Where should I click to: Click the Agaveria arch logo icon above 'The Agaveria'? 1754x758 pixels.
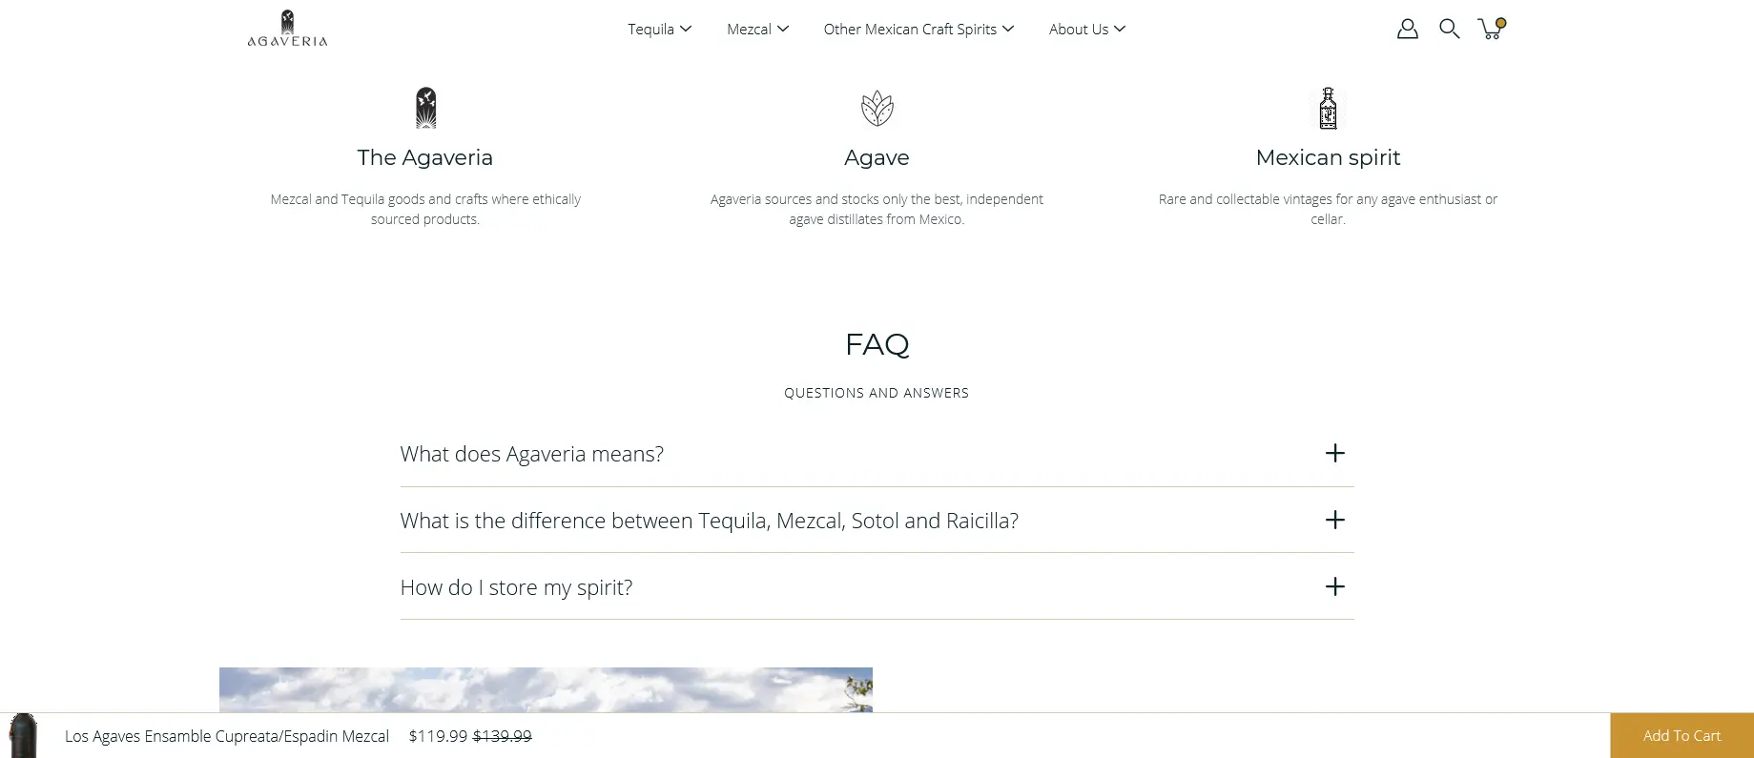tap(425, 107)
